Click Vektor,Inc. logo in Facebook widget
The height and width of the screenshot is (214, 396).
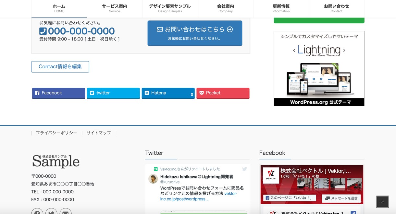[271, 175]
